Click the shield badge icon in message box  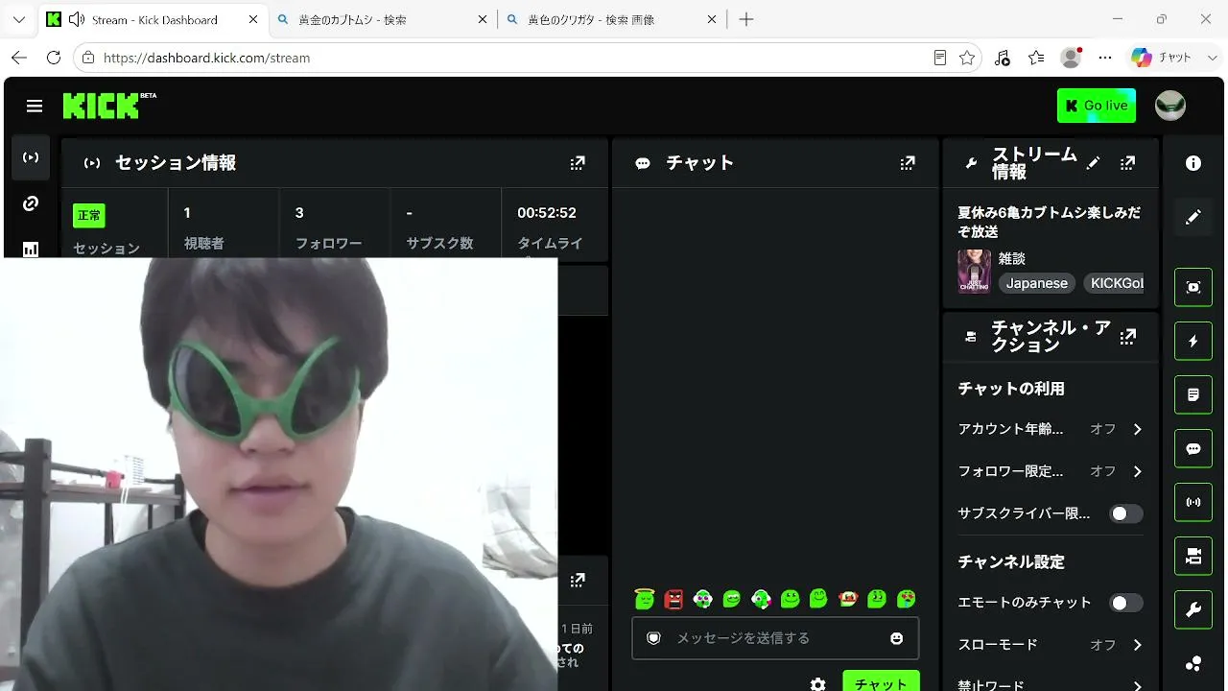pyautogui.click(x=653, y=638)
